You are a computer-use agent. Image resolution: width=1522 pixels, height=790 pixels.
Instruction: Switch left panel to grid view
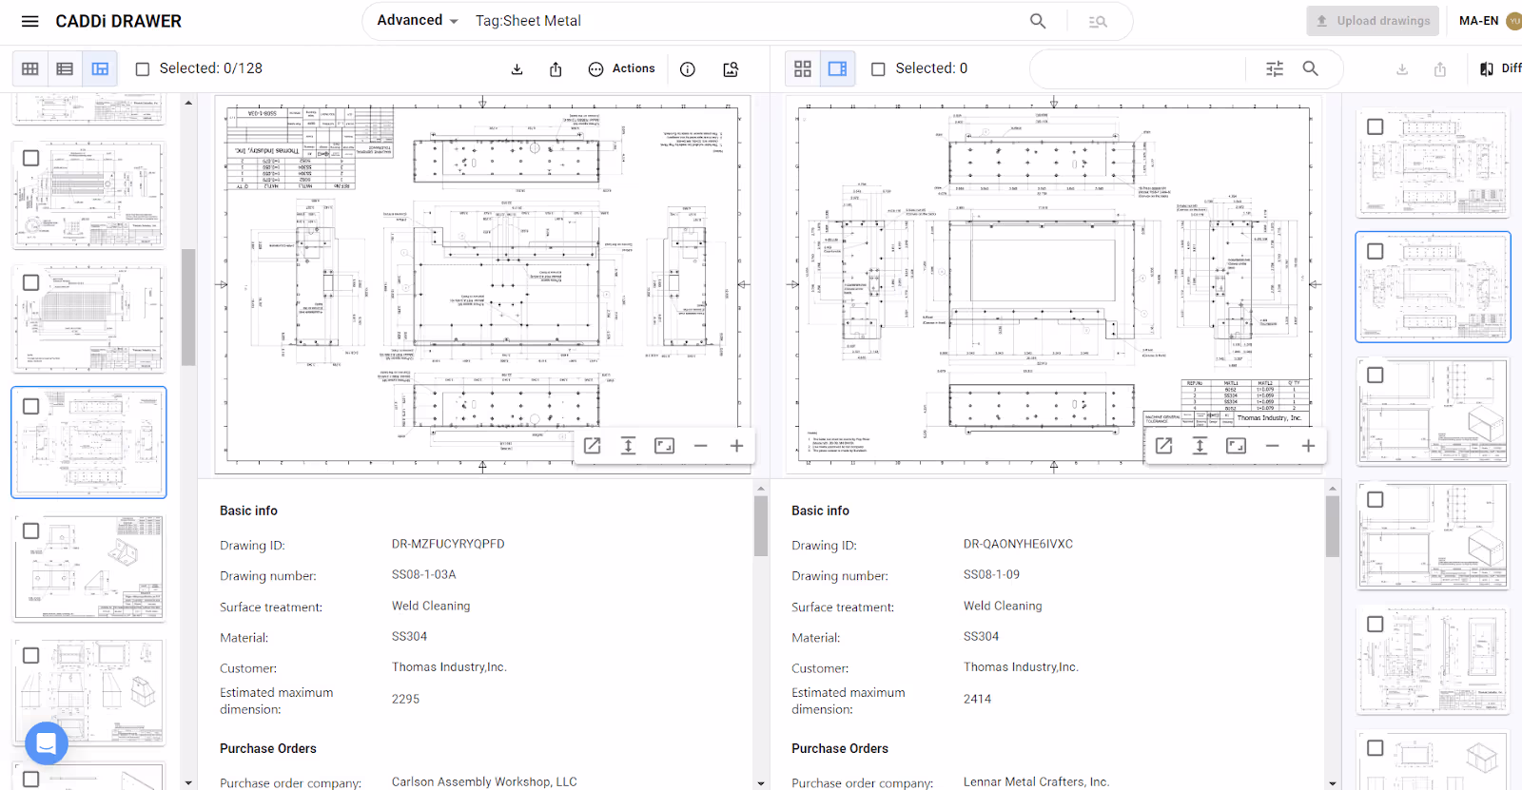click(30, 68)
